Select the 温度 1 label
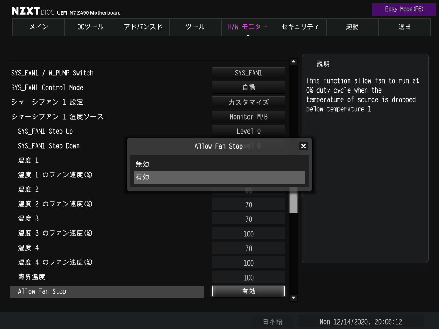439x329 pixels. tap(28, 160)
